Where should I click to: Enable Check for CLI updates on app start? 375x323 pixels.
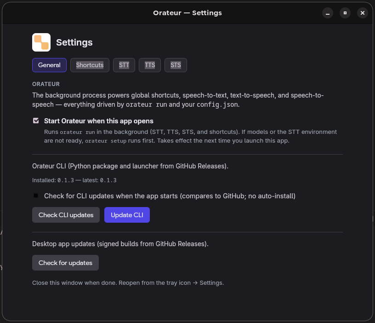36,196
